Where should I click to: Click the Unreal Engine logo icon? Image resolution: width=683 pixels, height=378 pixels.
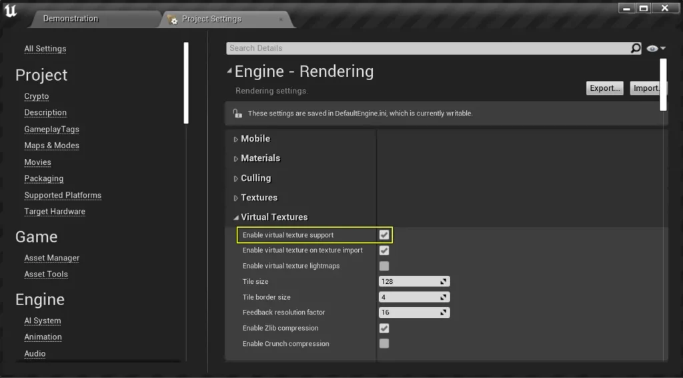11,11
